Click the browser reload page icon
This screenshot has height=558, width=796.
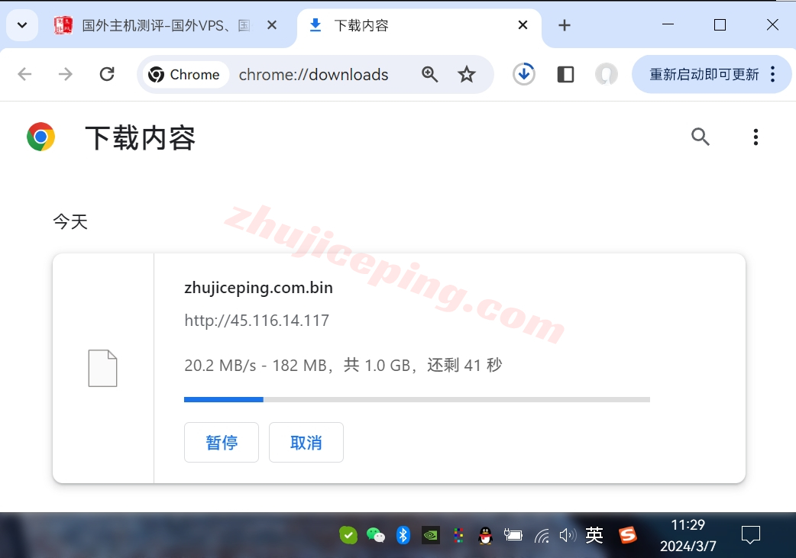tap(107, 74)
